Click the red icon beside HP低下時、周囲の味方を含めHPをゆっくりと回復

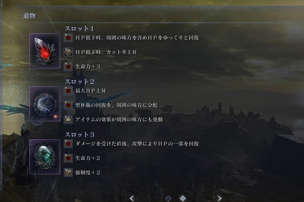click(x=68, y=38)
